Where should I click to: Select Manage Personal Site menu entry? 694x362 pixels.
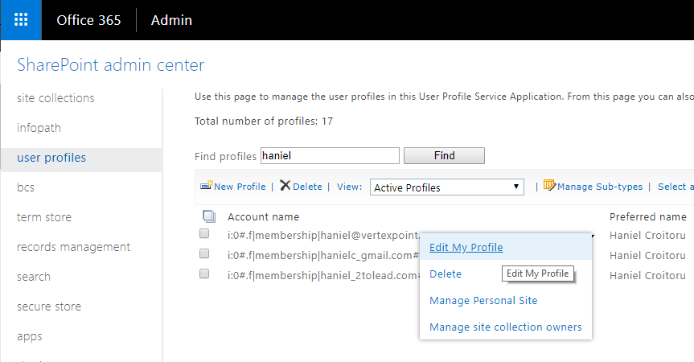pyautogui.click(x=483, y=300)
